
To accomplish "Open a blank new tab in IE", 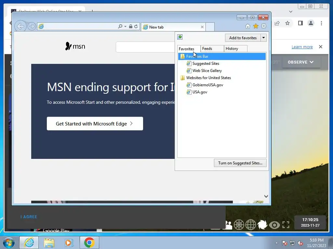I will click(x=210, y=27).
